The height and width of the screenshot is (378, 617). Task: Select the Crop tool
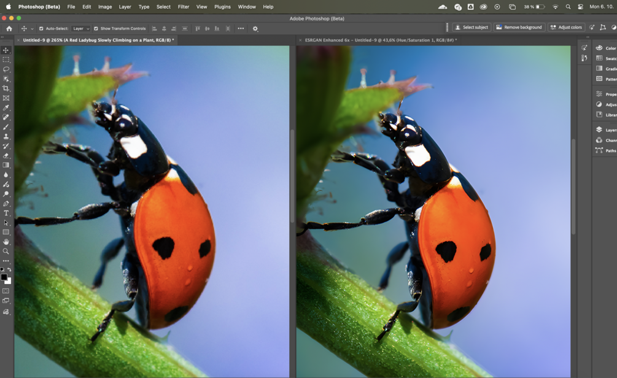pos(6,88)
